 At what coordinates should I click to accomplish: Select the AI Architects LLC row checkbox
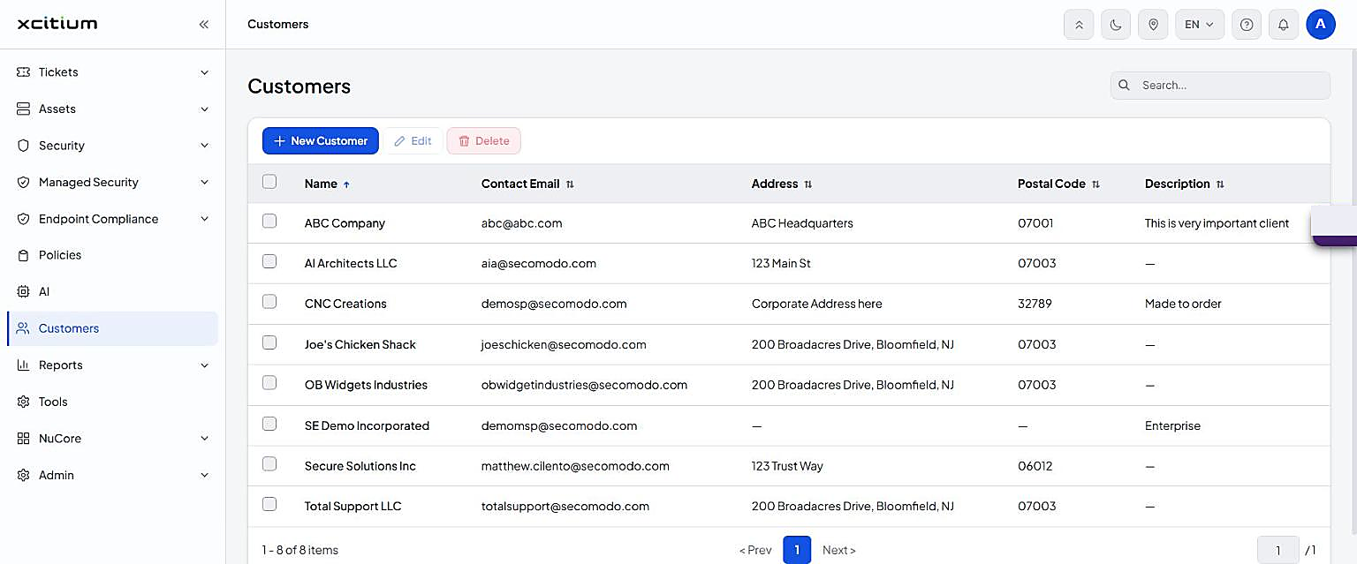[x=269, y=261]
